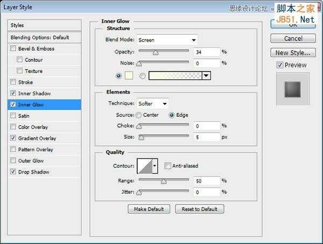Toggle the Preview checkbox
The width and height of the screenshot is (323, 244).
[280, 65]
